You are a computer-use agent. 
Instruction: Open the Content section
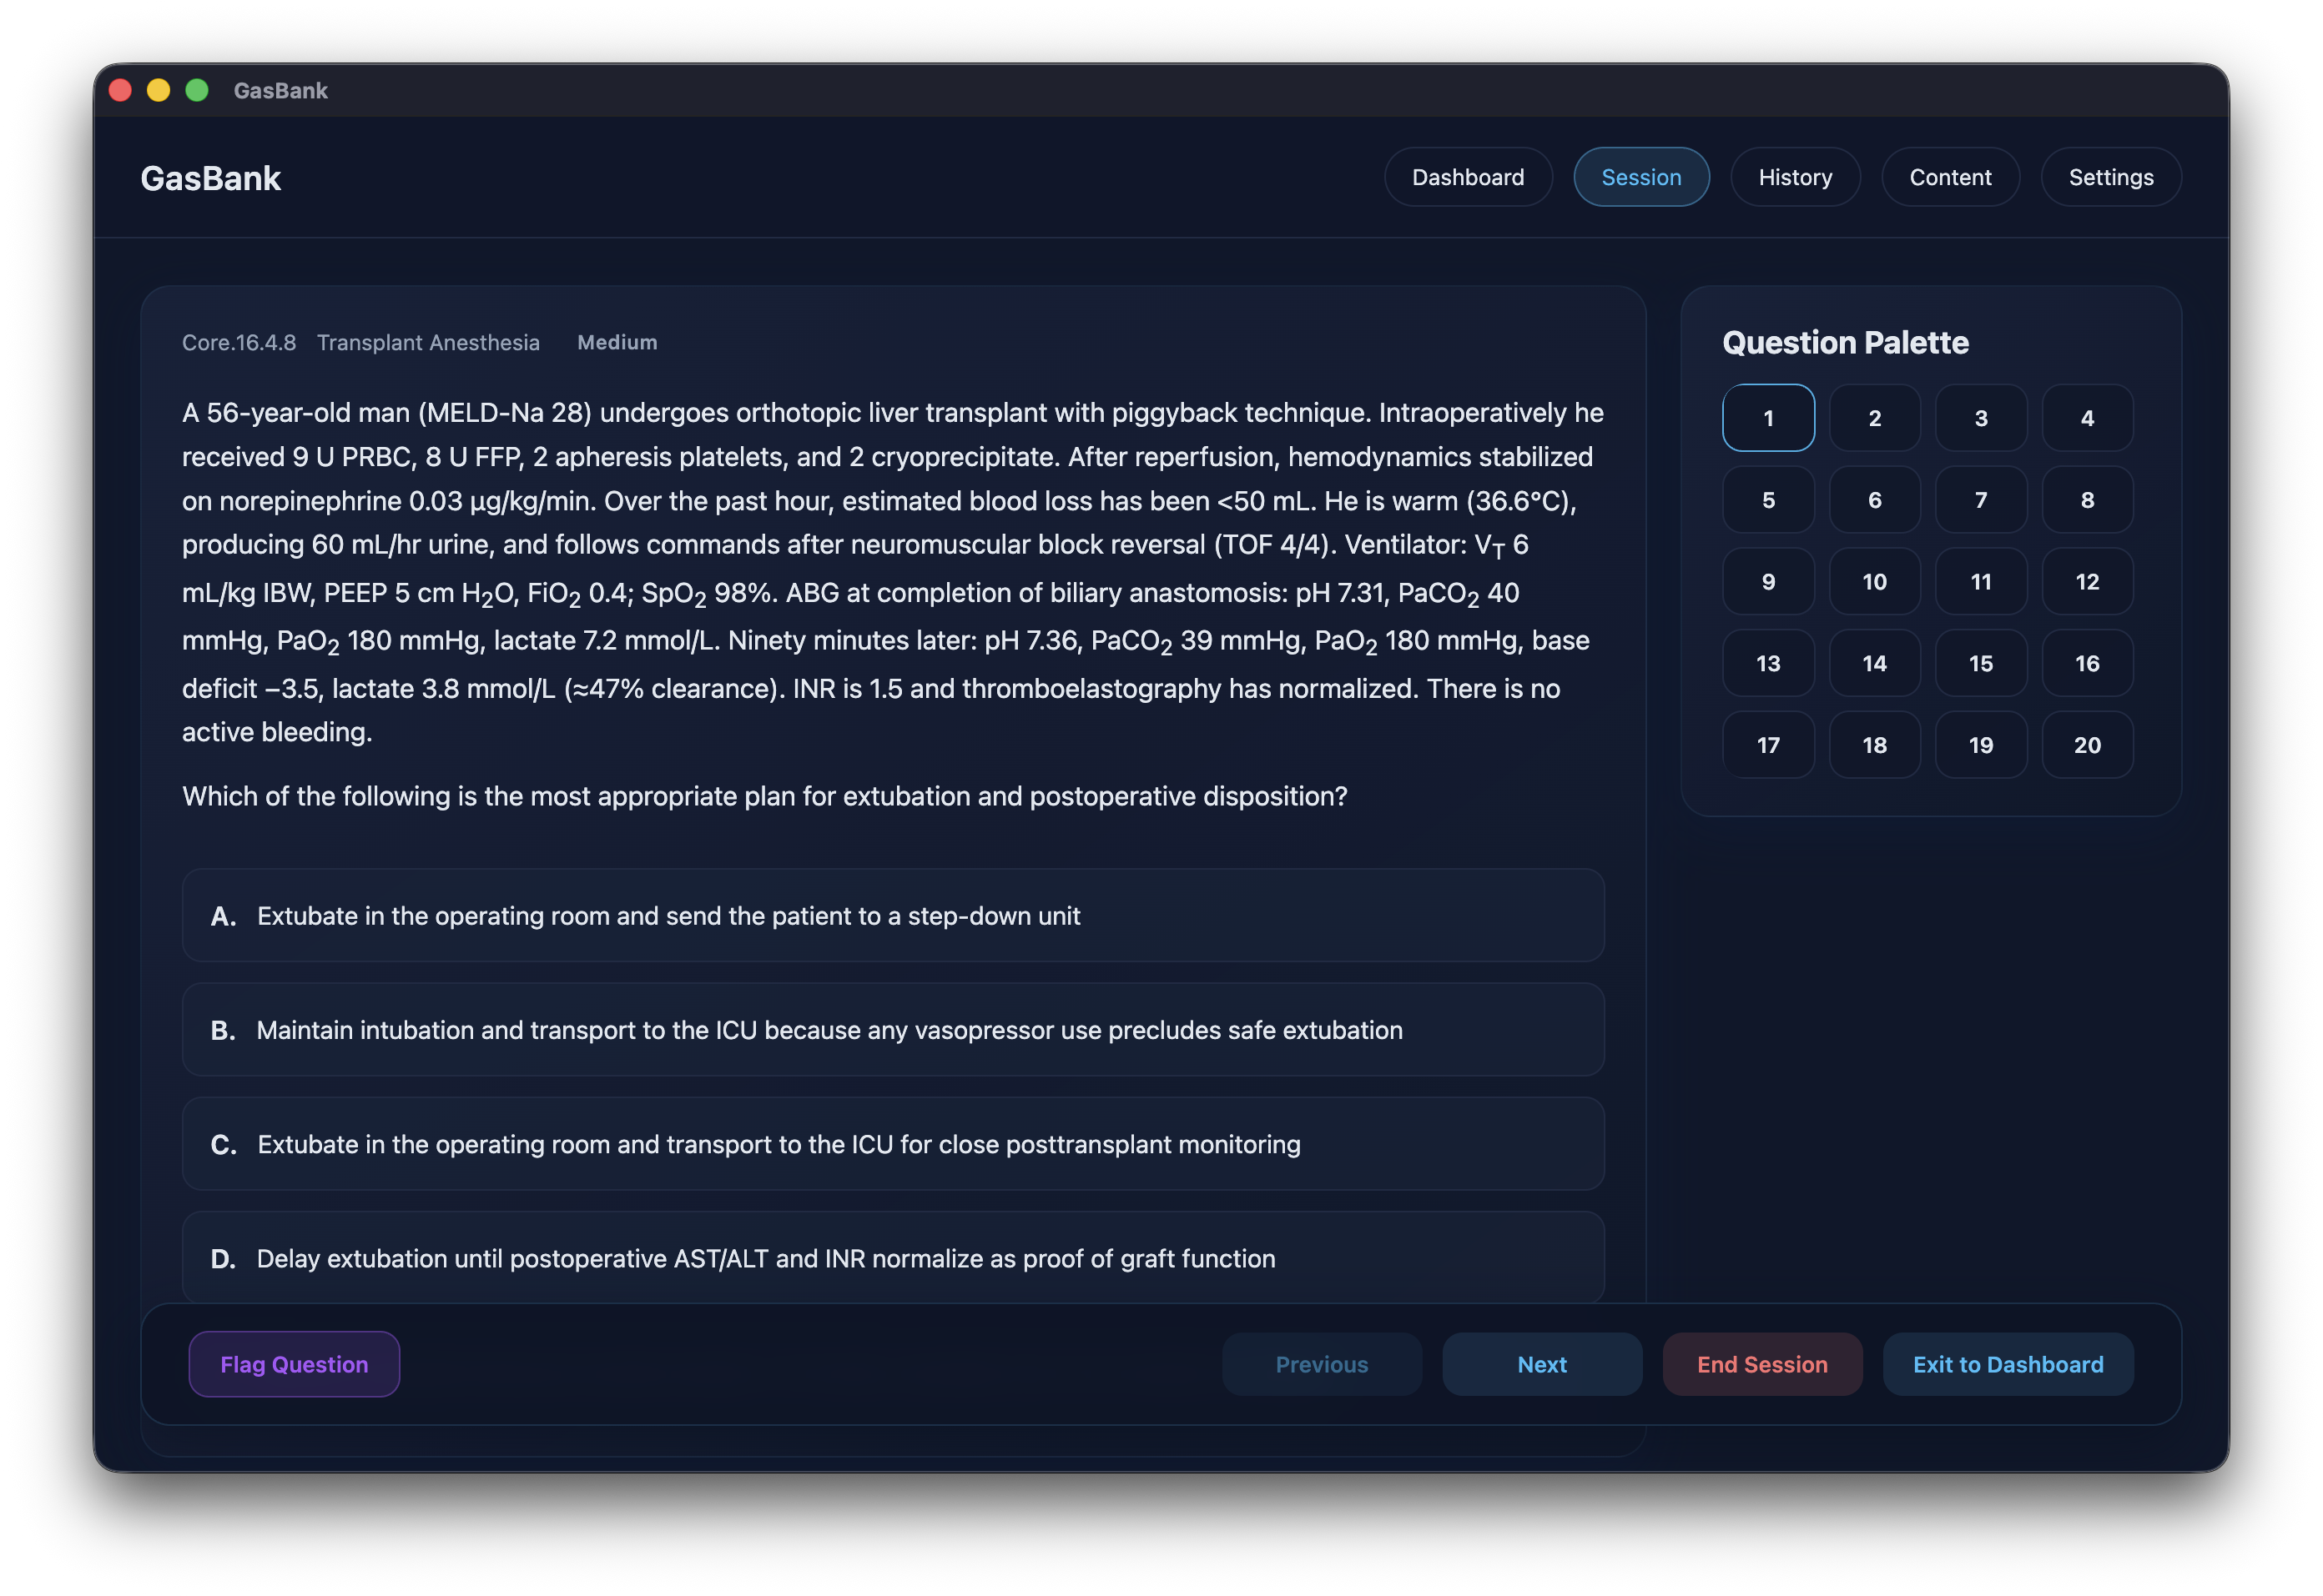(1950, 177)
